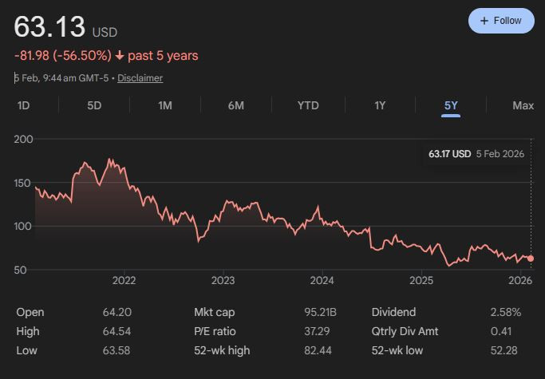Open the Disclaimer link
The height and width of the screenshot is (379, 545).
[x=140, y=78]
